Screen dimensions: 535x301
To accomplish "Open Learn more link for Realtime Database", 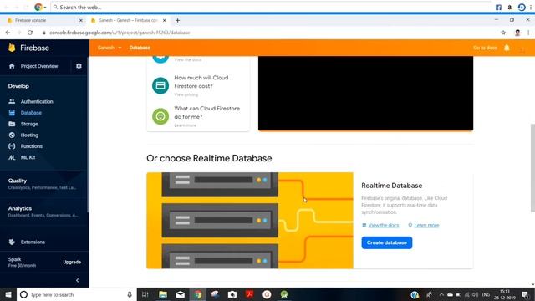I will coord(426,225).
